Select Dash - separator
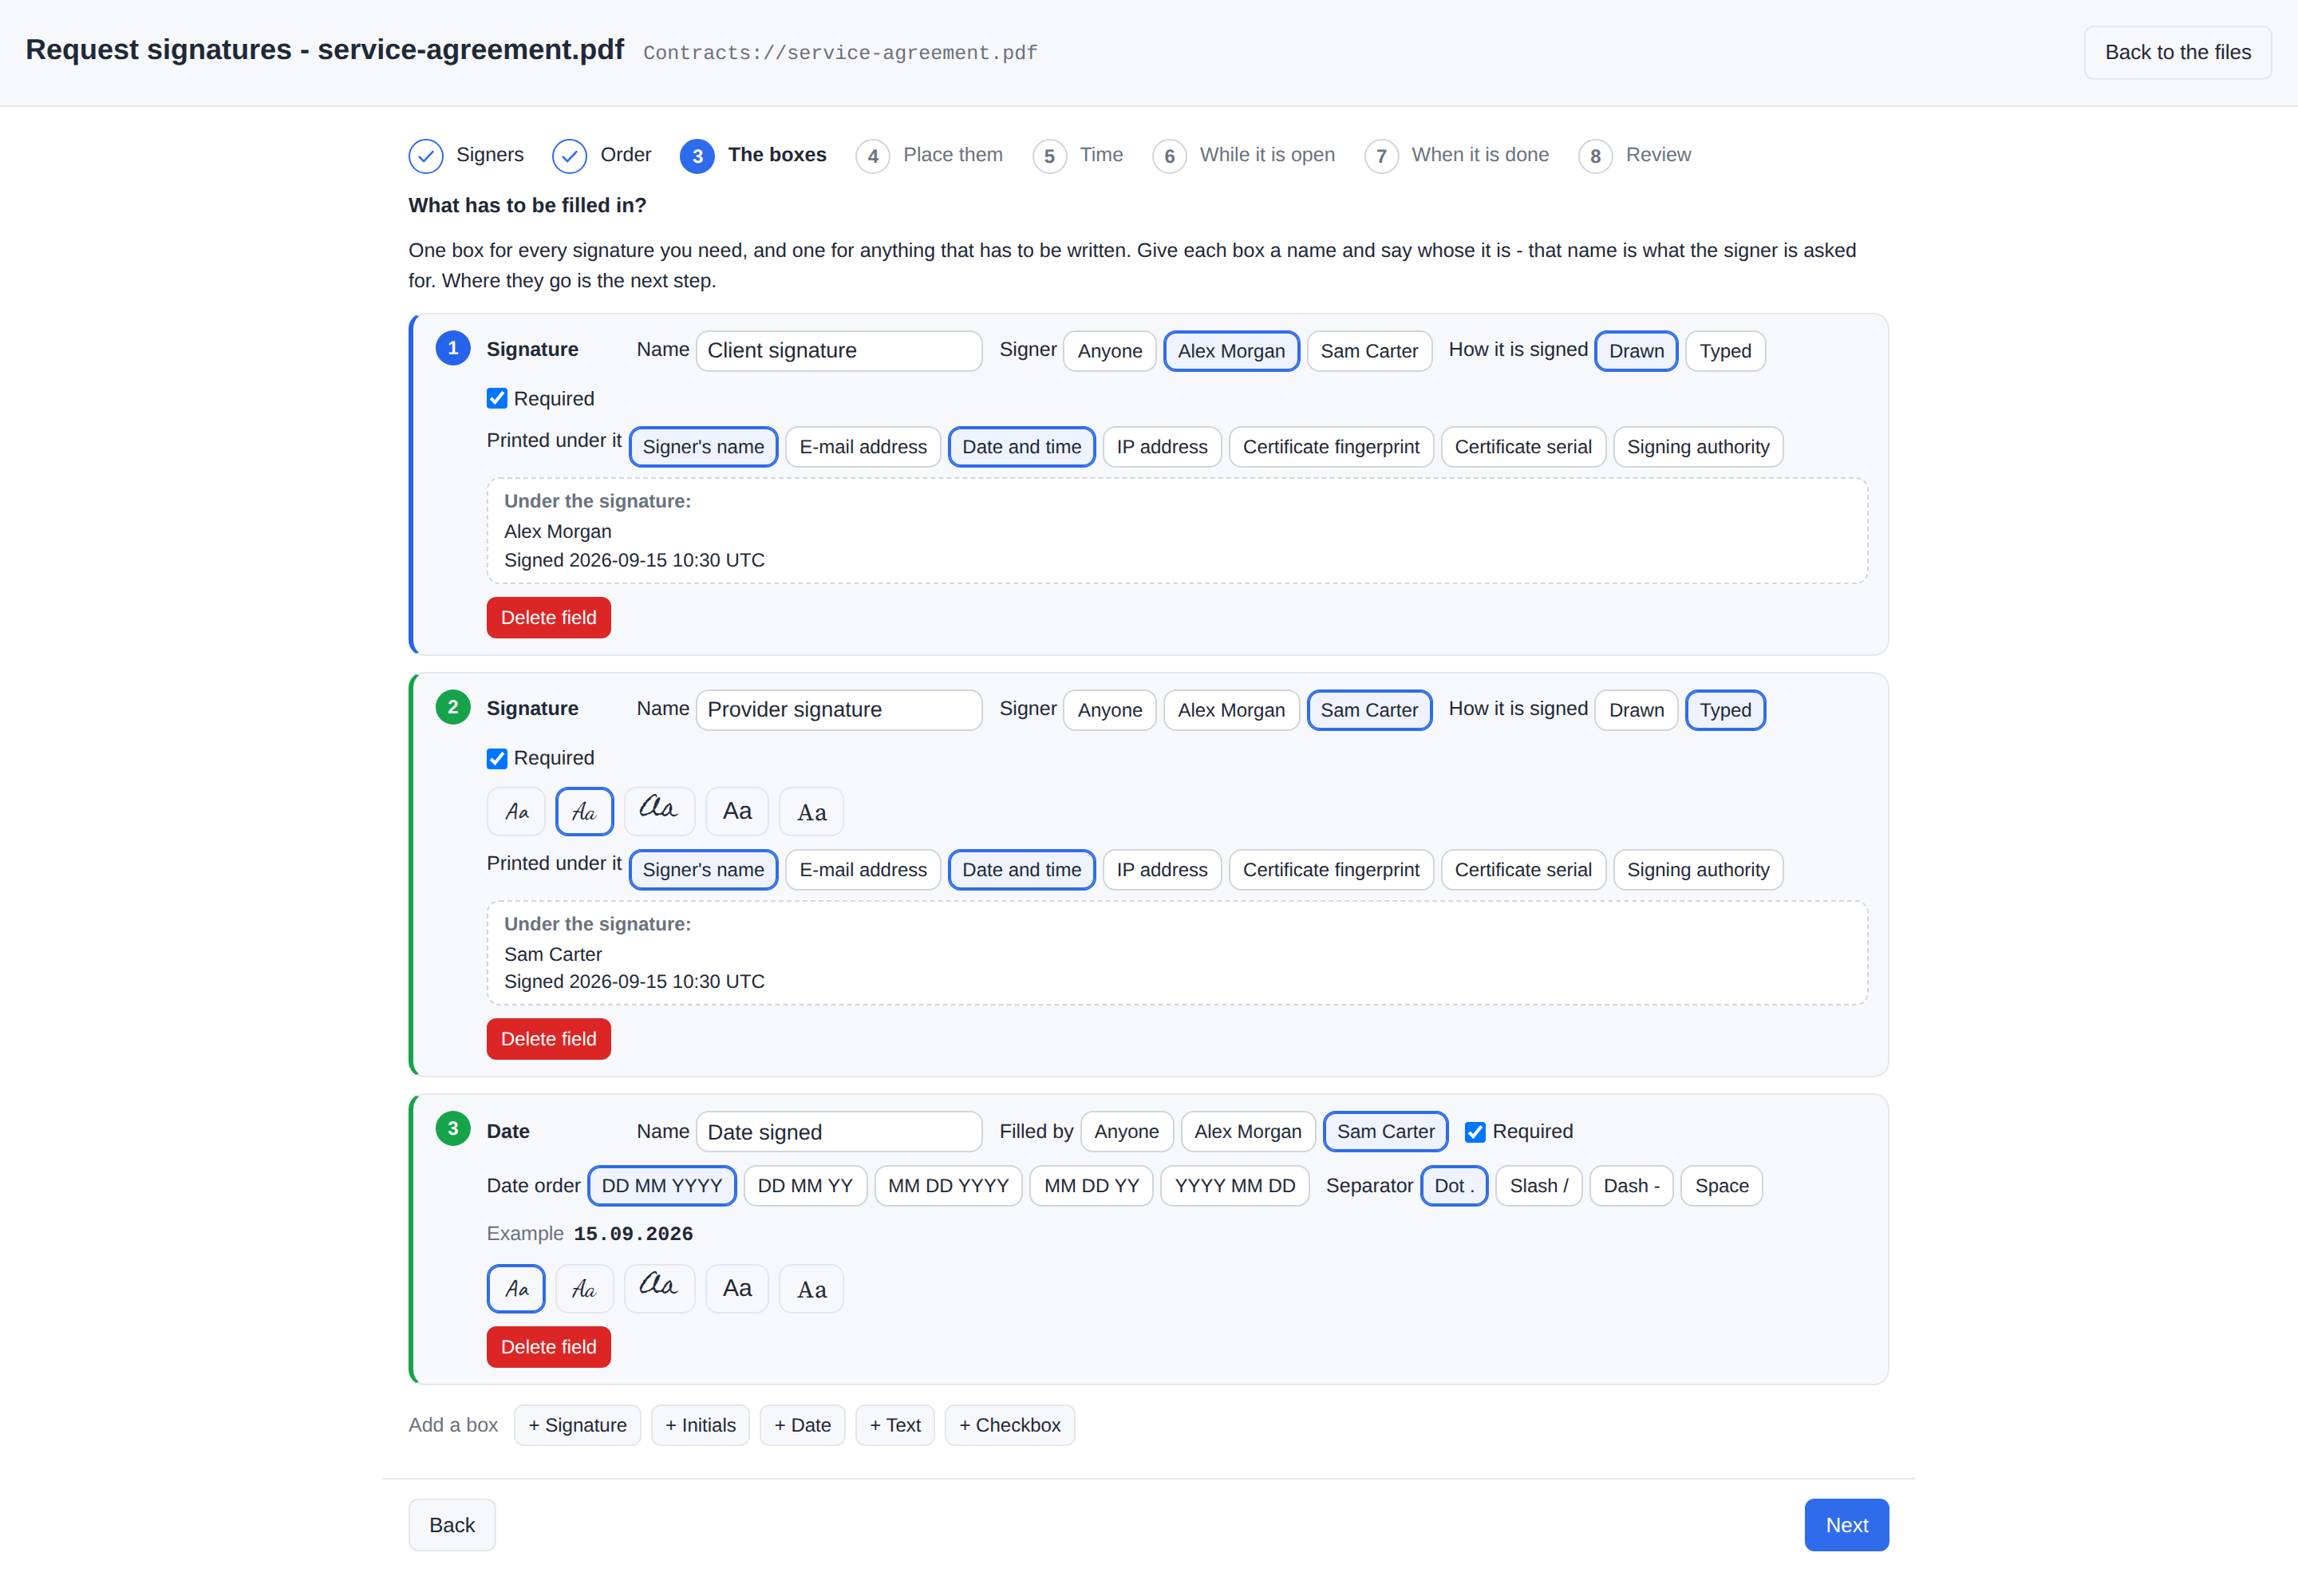The height and width of the screenshot is (1596, 2298). point(1631,1186)
